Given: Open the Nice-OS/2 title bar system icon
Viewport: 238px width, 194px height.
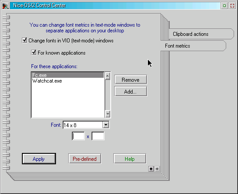Looking at the screenshot, I should [5, 6].
